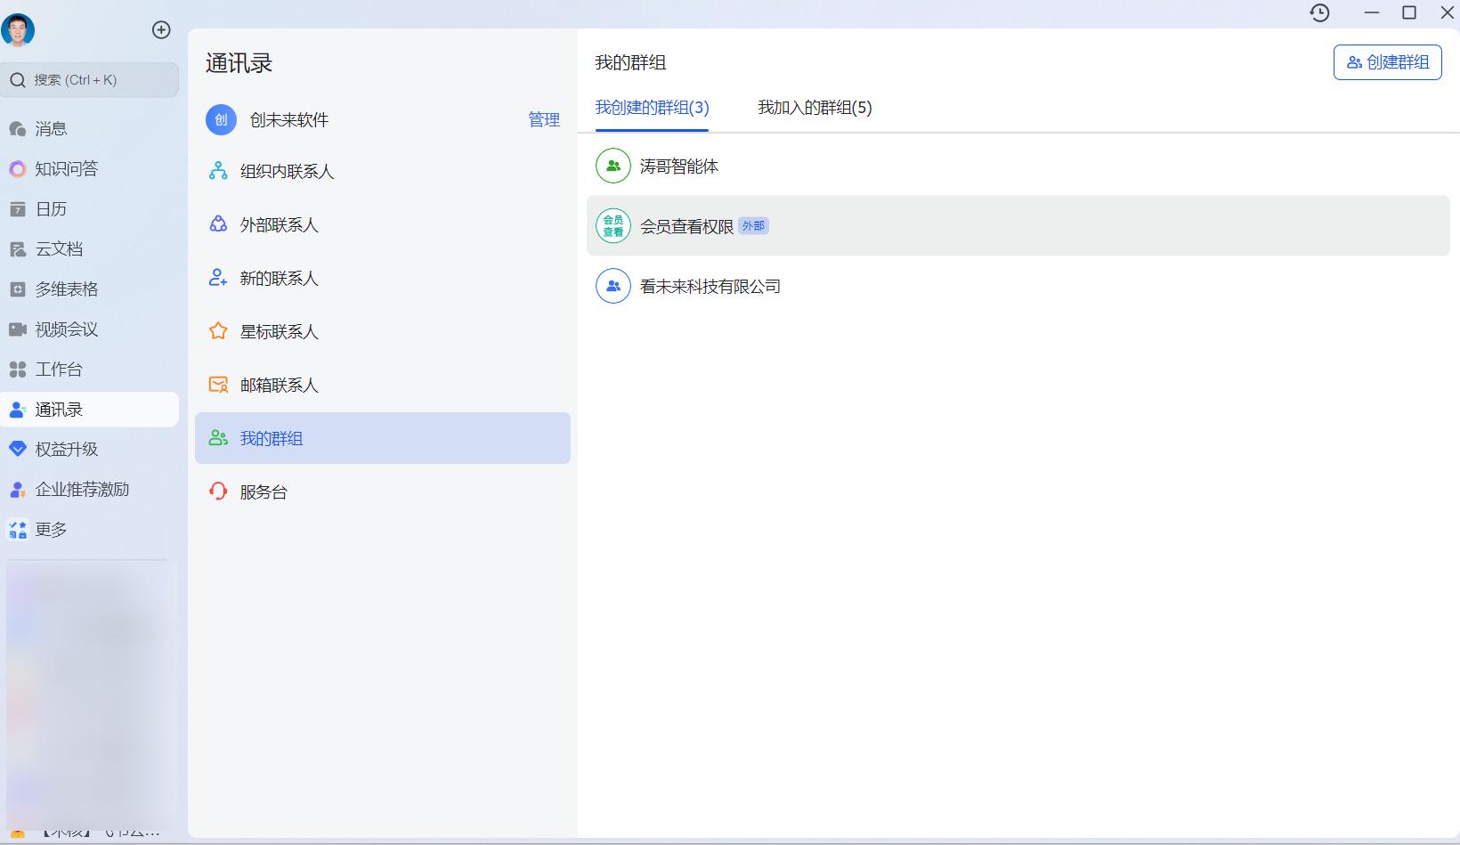The image size is (1460, 845).
Task: Click the search input field
Action: [x=89, y=79]
